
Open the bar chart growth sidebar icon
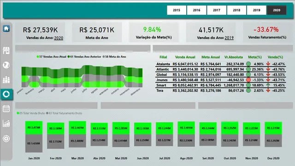pos(6,124)
